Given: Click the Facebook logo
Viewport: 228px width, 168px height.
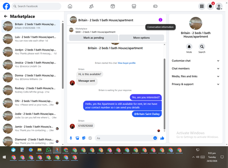Looking at the screenshot, I should (6, 6).
